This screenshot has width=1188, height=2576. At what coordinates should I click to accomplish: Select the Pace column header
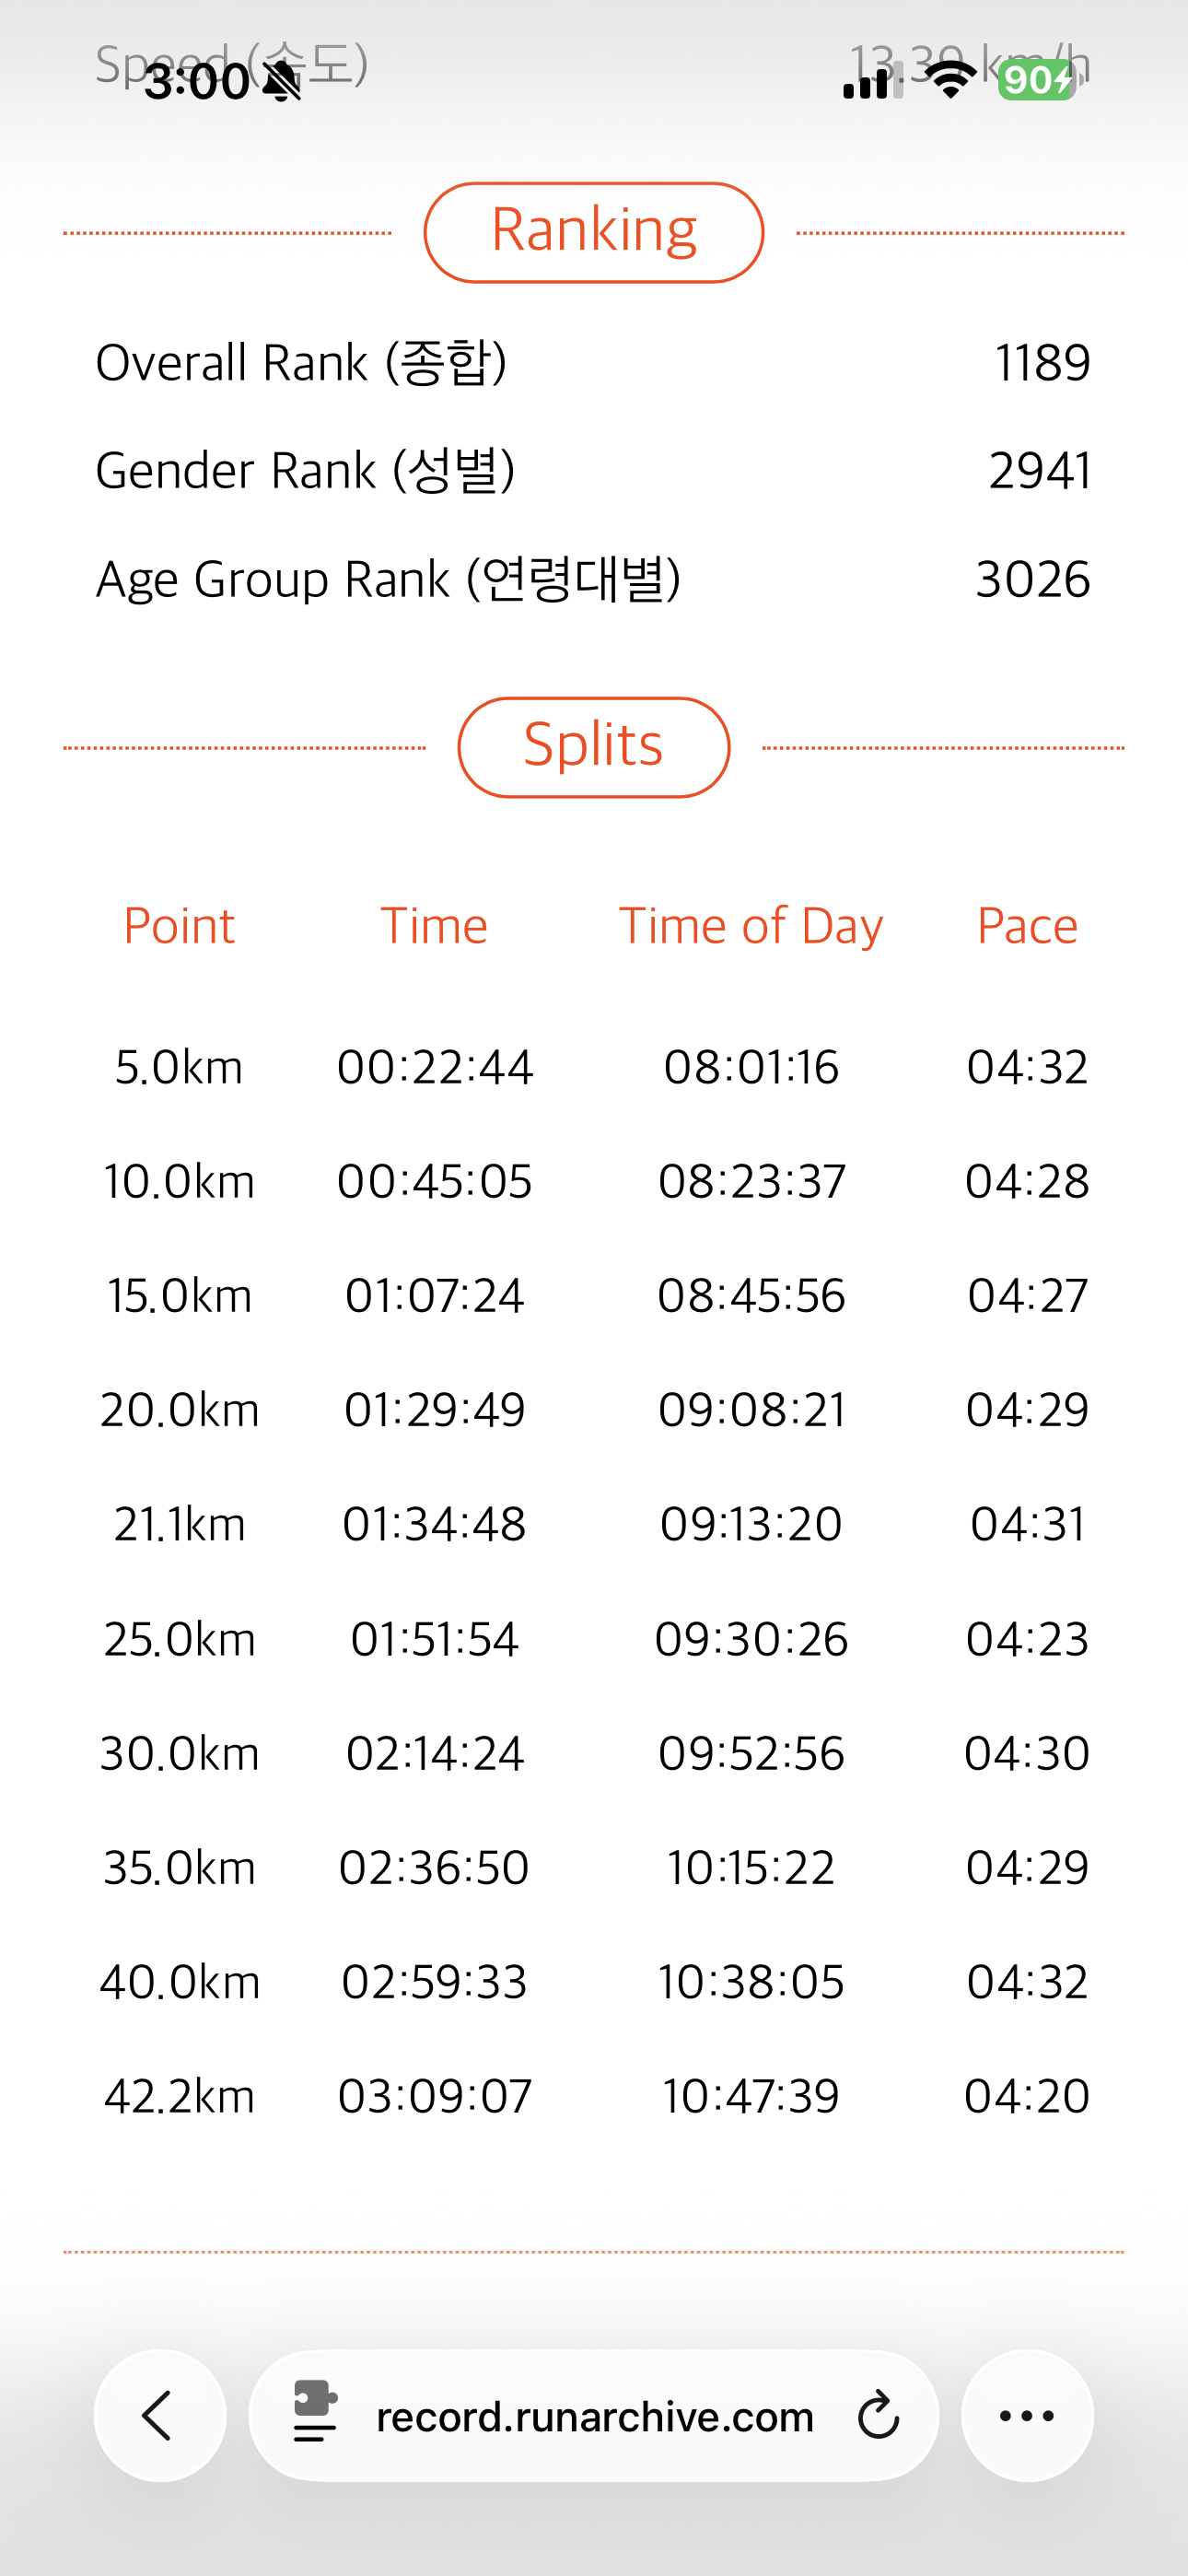click(x=1027, y=926)
